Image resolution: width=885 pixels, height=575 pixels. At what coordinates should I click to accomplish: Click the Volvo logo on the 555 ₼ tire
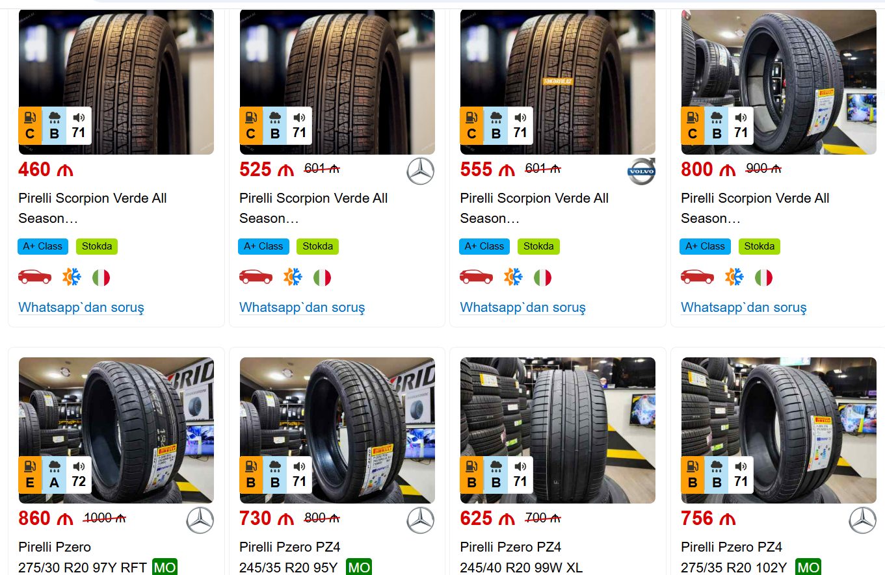(x=641, y=172)
